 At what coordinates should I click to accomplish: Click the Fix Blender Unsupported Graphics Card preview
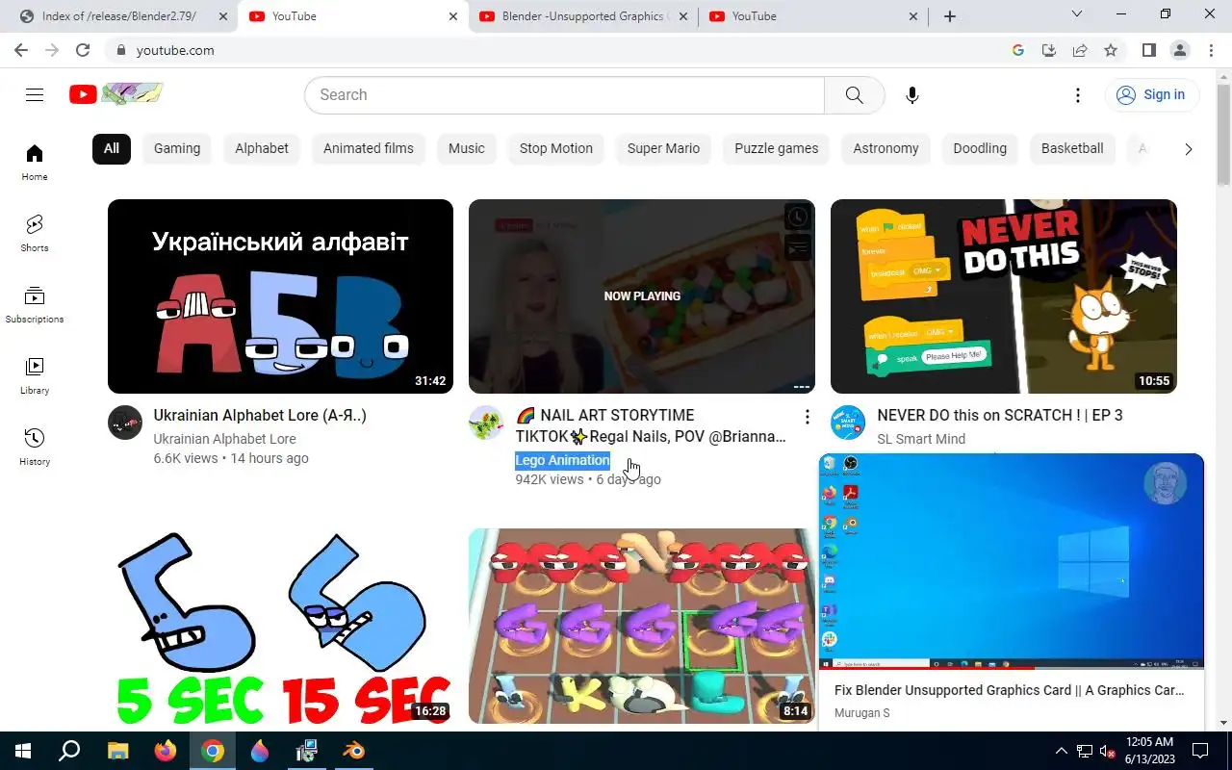[x=1011, y=561]
